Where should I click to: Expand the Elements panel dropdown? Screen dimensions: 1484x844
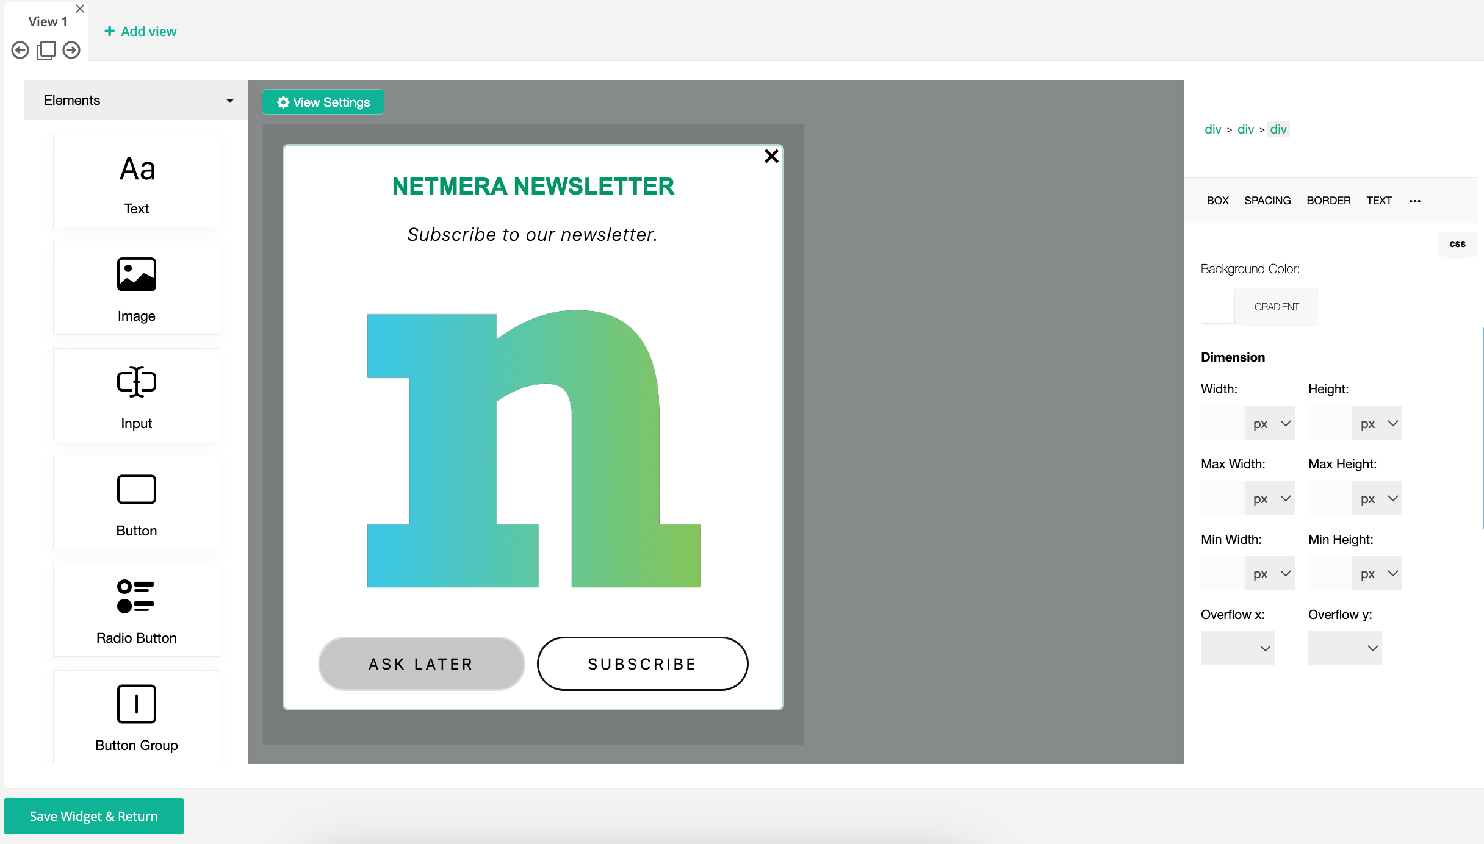[x=229, y=101]
